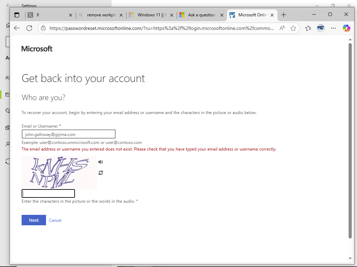Click the Cancel link

pyautogui.click(x=55, y=220)
